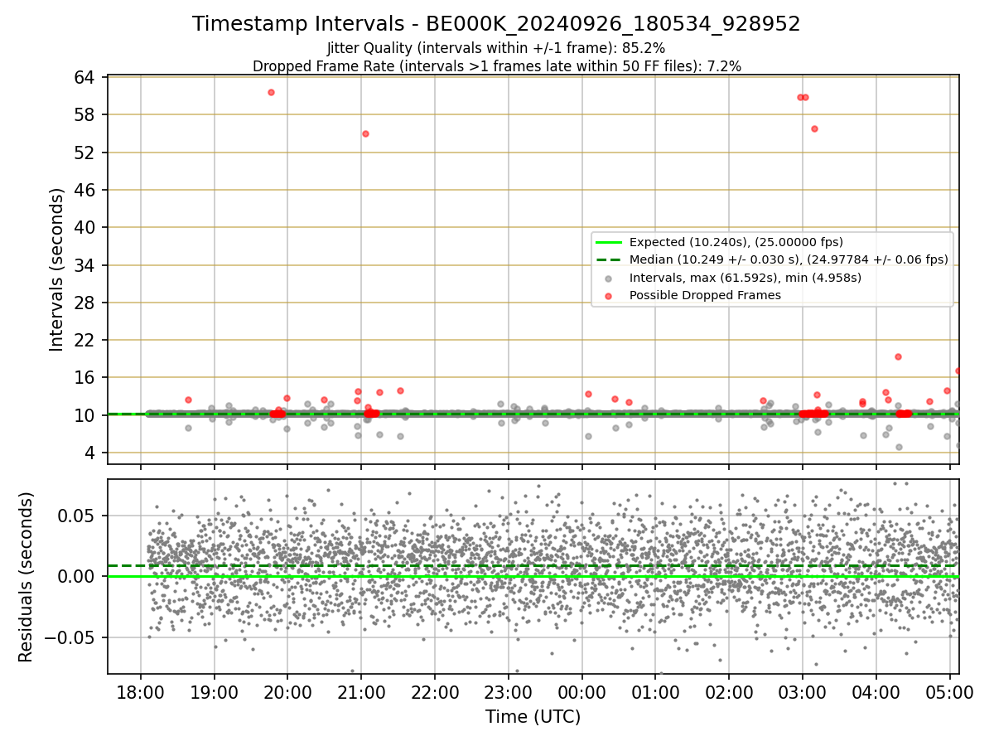Click the 'Expected (10.240s), (25.00000 fps)' legend text
This screenshot has height=746, width=994.
tap(736, 242)
